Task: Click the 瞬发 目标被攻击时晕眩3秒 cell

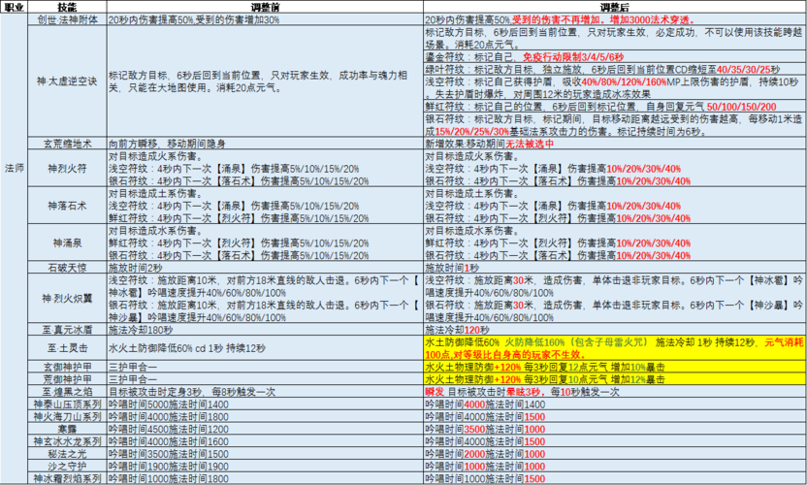Action: tap(615, 392)
